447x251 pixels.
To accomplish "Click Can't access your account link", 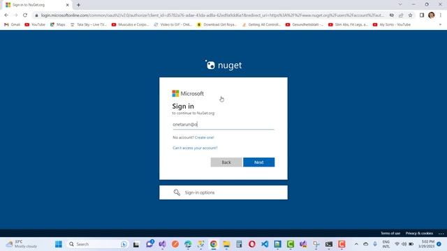I will point(195,148).
